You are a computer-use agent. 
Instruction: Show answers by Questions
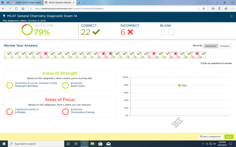[211, 46]
